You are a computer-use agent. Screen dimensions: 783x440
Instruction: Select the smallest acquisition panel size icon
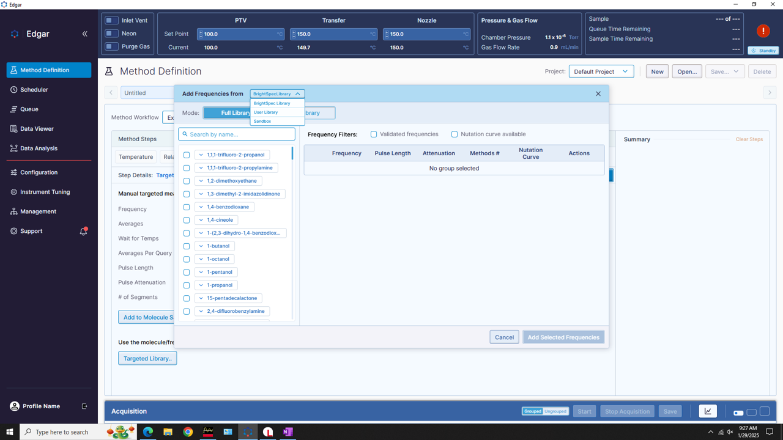[x=738, y=413]
